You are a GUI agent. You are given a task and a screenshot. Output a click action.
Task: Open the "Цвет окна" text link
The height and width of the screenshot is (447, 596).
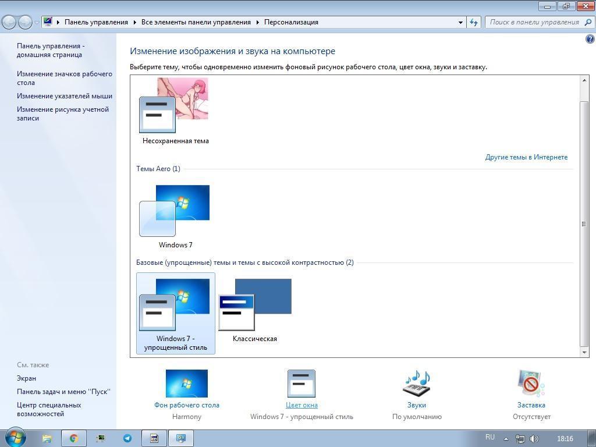[x=302, y=405]
